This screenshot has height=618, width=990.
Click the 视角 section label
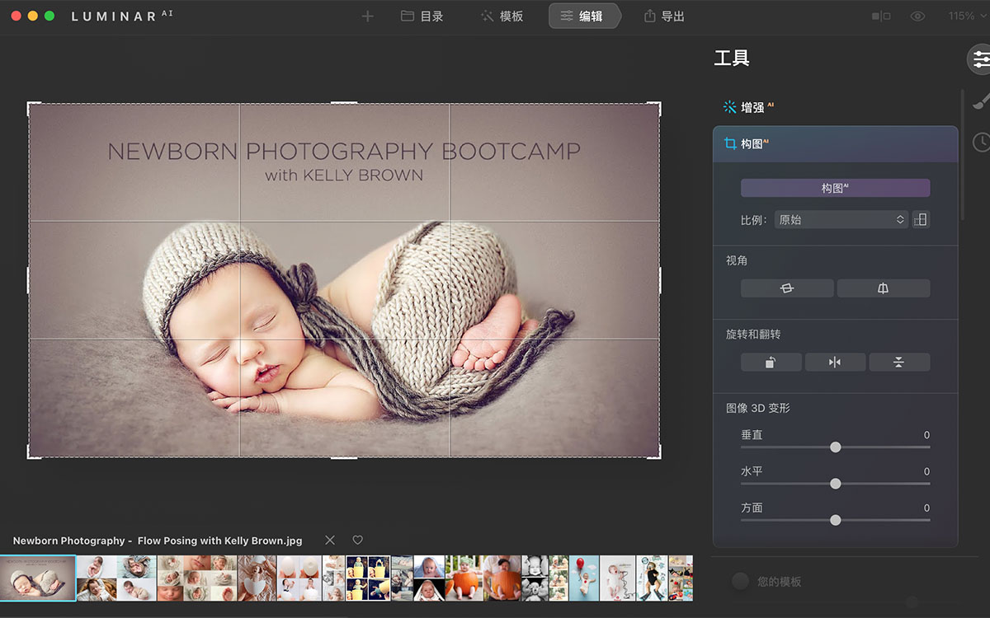click(737, 260)
